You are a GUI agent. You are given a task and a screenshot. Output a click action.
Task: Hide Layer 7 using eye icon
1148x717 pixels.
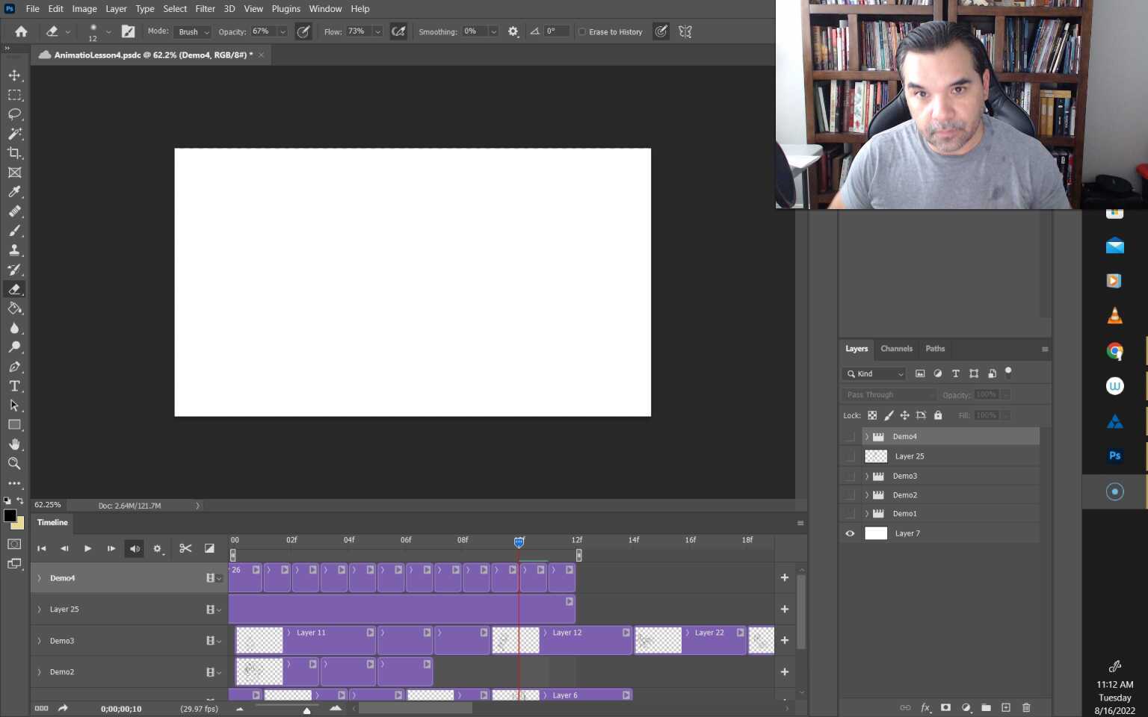[850, 533]
